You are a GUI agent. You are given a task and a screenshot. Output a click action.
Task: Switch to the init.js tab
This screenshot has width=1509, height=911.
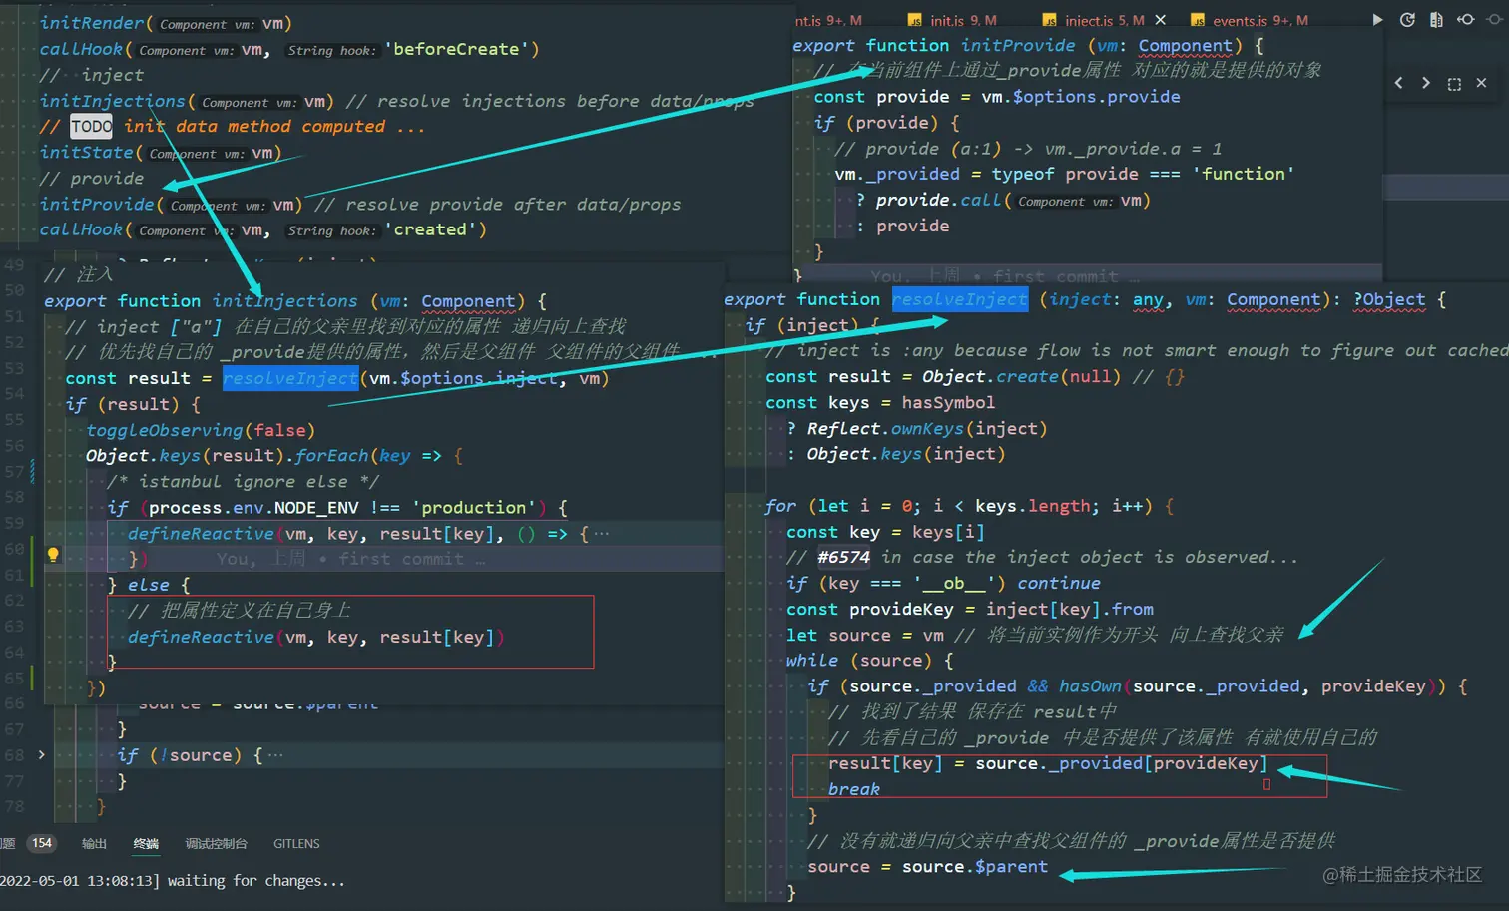click(x=952, y=20)
